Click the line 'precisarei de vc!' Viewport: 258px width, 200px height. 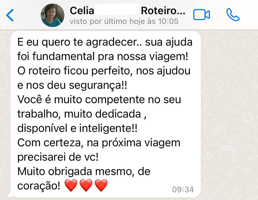tap(58, 157)
